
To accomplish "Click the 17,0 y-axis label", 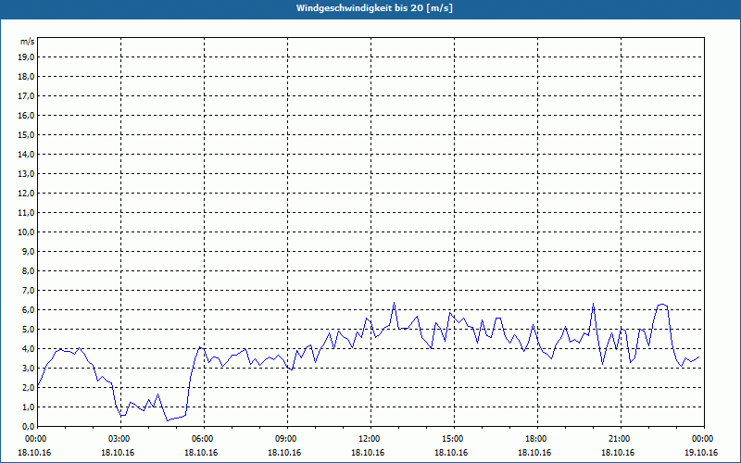I will tap(26, 96).
